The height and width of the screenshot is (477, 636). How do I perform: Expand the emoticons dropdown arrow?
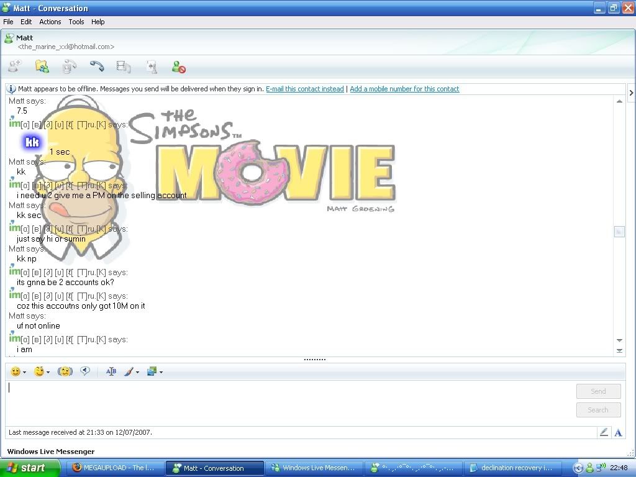click(24, 372)
